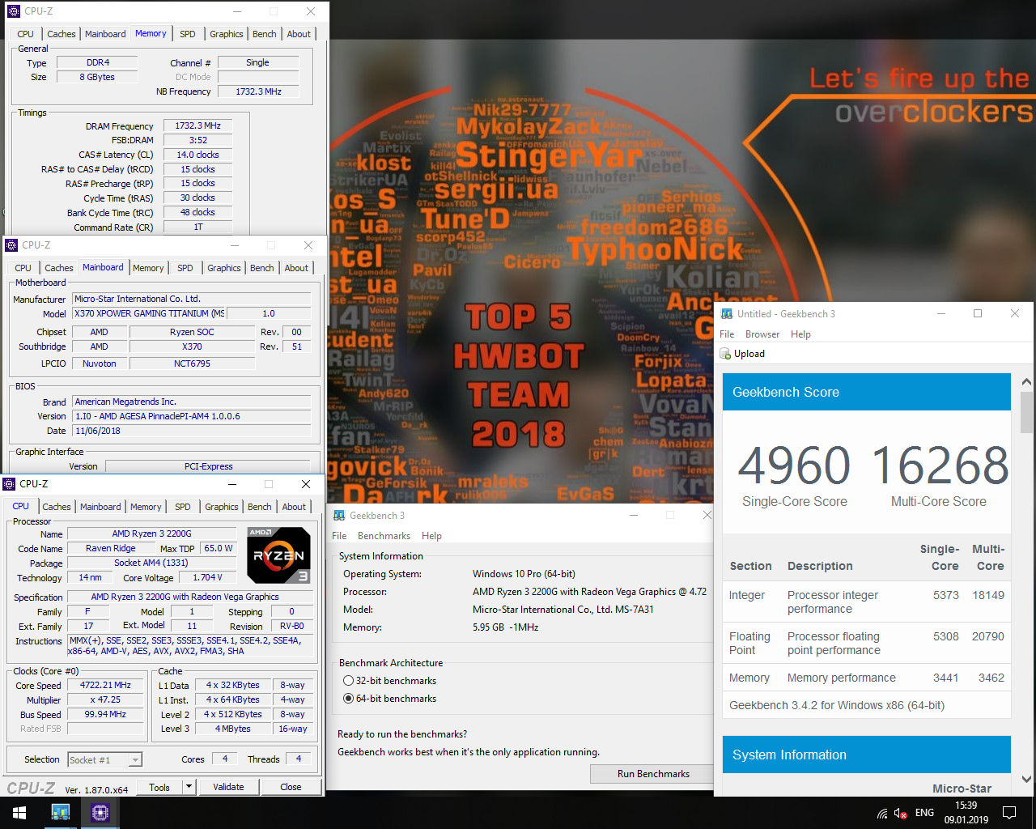
Task: Click the Processor integer performance row
Action: click(x=867, y=602)
